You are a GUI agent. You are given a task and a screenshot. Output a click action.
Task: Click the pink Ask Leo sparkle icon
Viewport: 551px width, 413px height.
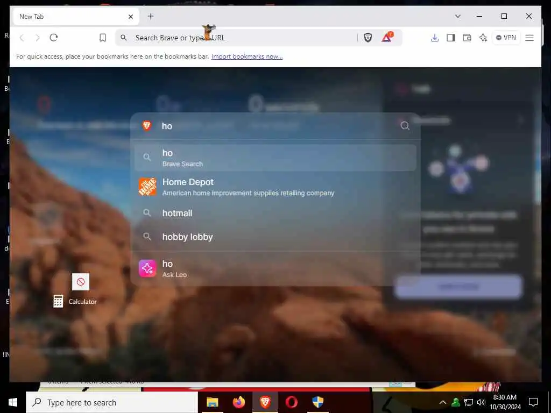[147, 269]
